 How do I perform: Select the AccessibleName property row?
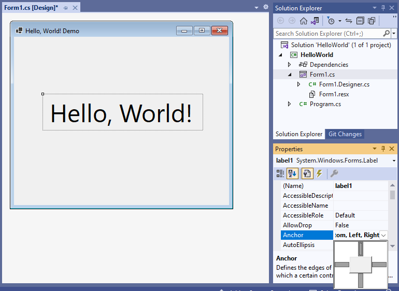334,206
